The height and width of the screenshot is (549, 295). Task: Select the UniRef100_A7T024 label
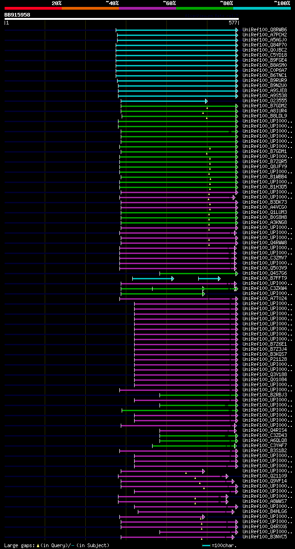(265, 299)
